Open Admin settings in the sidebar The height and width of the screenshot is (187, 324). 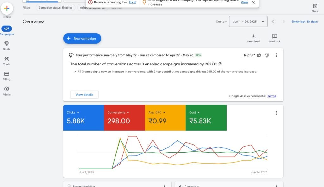(x=7, y=91)
